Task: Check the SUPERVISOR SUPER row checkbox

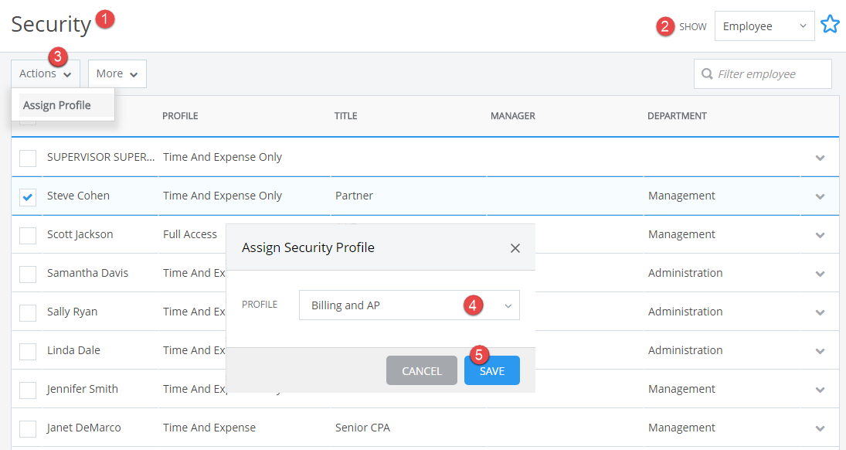Action: 27,158
